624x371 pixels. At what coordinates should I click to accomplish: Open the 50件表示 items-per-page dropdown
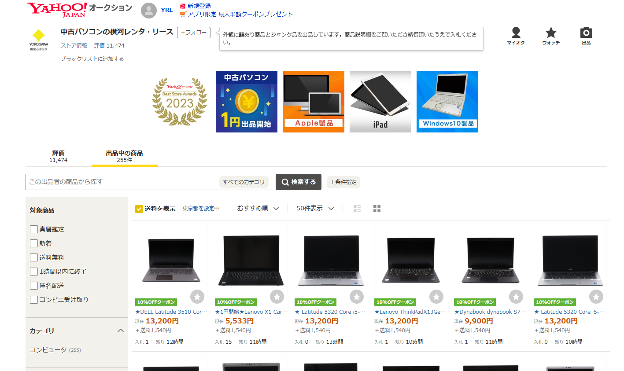pyautogui.click(x=315, y=209)
